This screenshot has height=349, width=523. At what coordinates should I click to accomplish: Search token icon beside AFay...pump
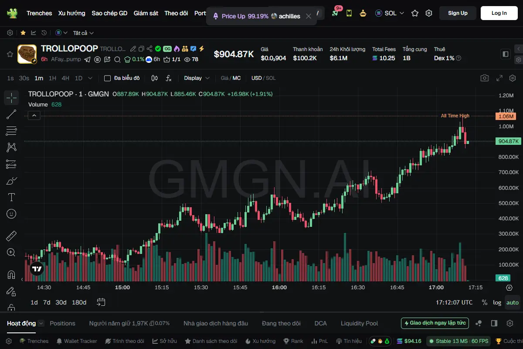[118, 59]
